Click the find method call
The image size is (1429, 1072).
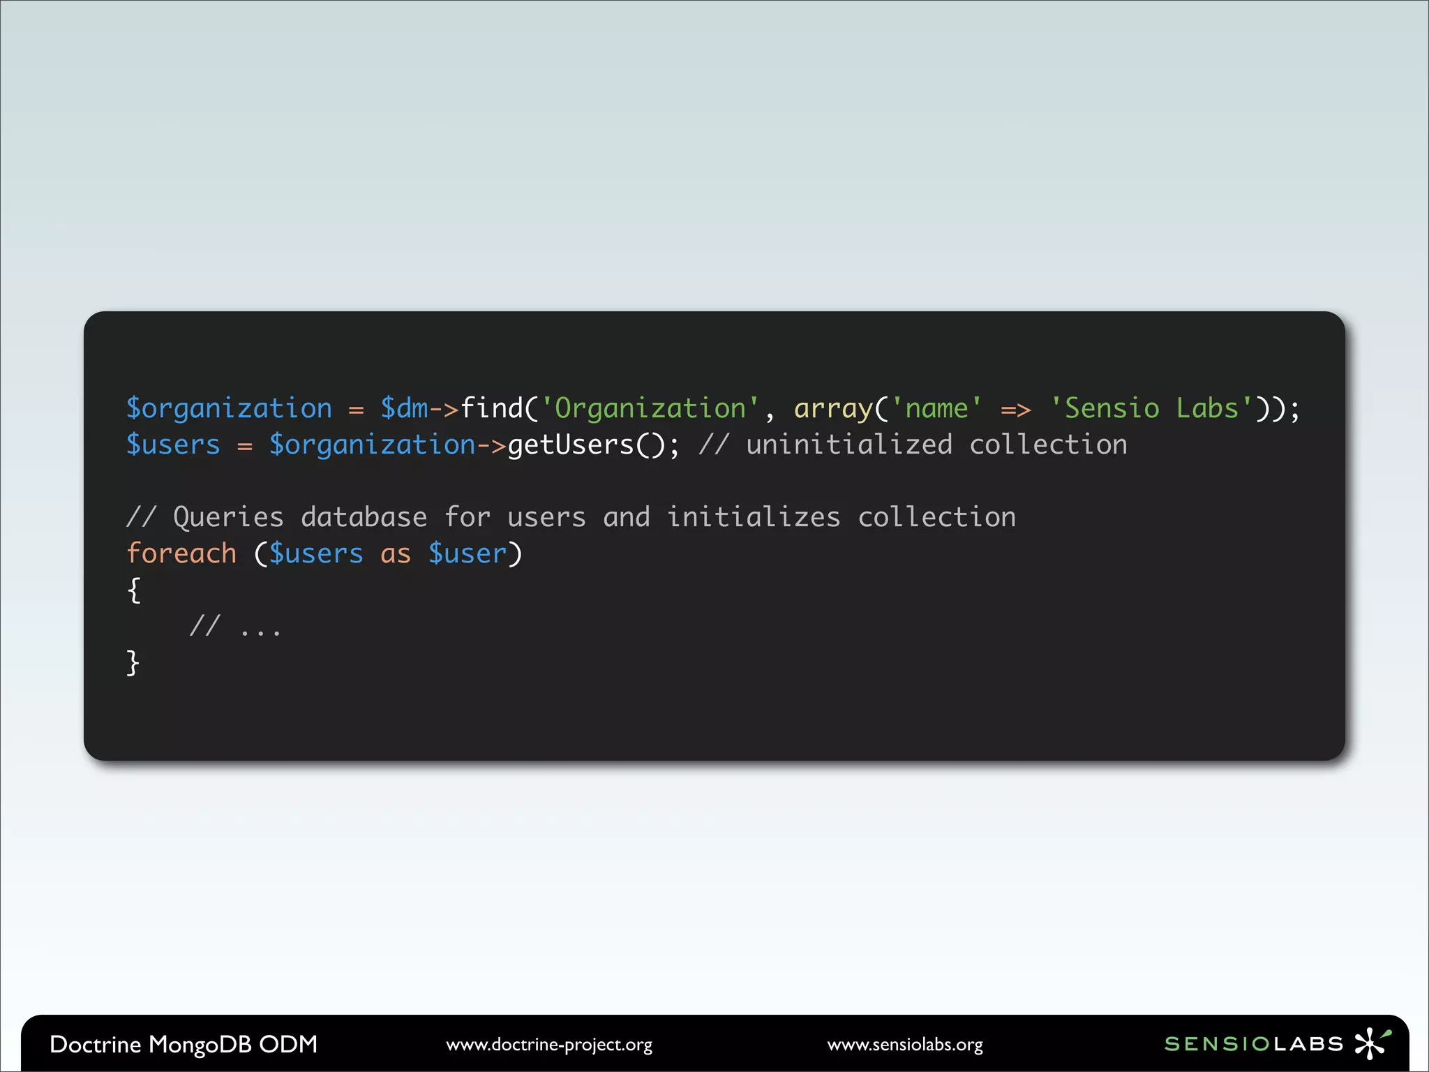(492, 408)
